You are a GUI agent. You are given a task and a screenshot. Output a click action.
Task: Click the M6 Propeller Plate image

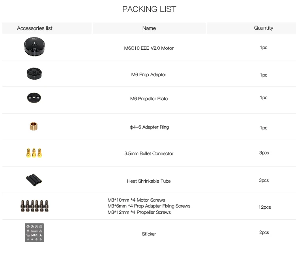(x=34, y=98)
